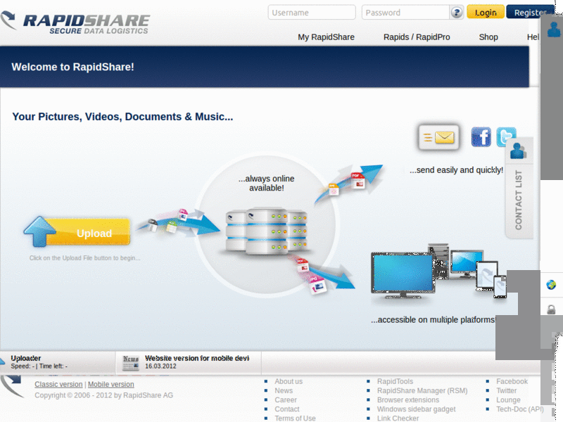563x422 pixels.
Task: Switch to Mobile version link
Action: 111,384
